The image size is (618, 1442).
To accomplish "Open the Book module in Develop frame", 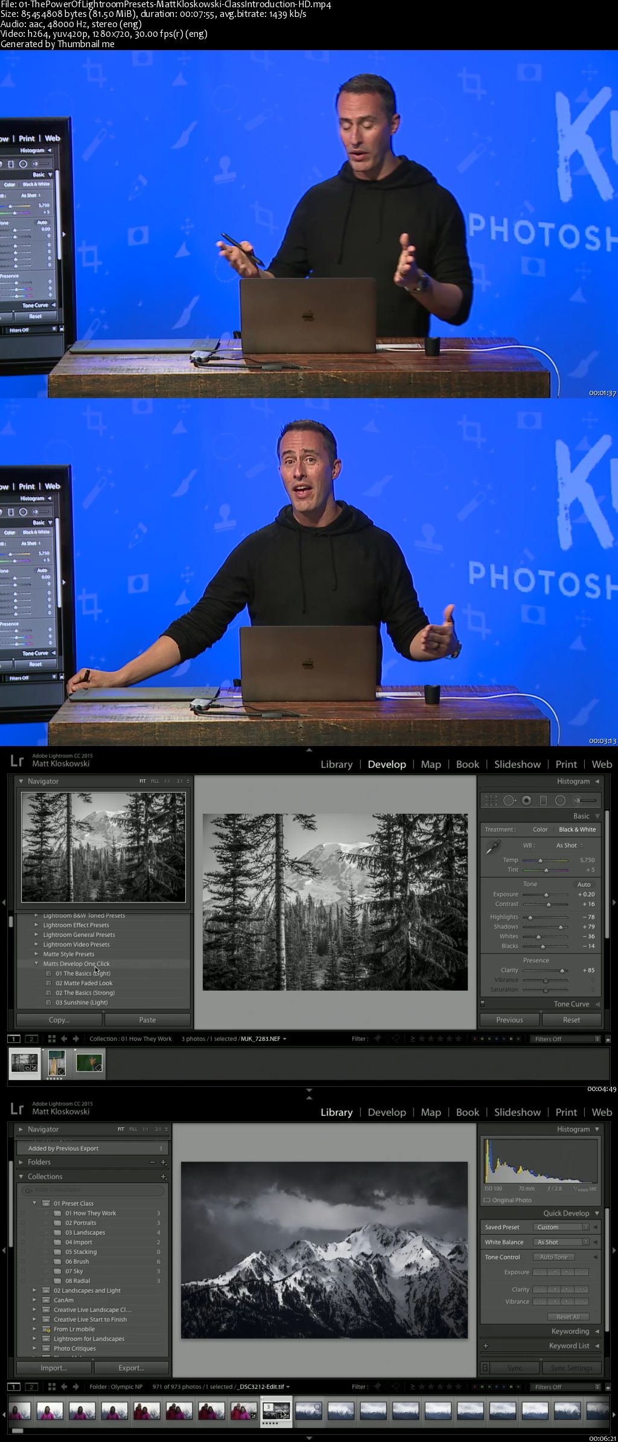I will (468, 764).
